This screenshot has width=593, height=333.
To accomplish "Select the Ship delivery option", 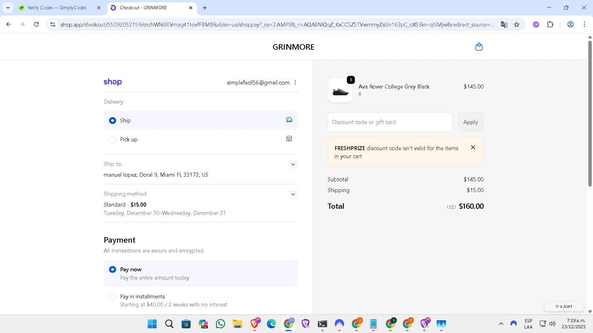I will (113, 120).
